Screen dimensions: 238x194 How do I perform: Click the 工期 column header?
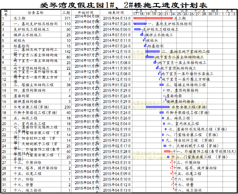point(66,13)
